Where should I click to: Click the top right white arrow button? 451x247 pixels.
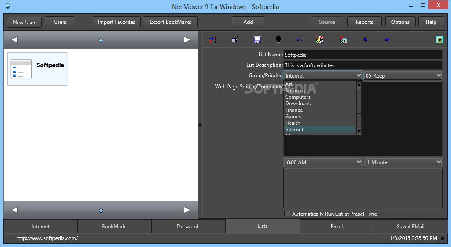tap(187, 40)
